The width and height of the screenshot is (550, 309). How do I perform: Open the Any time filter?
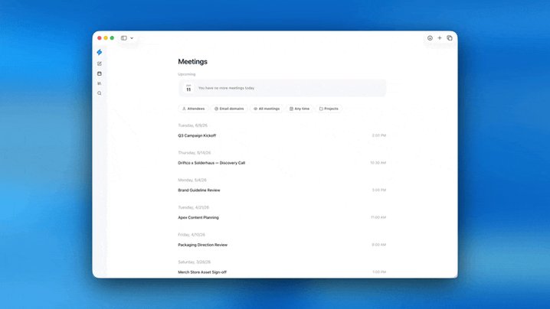[x=300, y=109]
